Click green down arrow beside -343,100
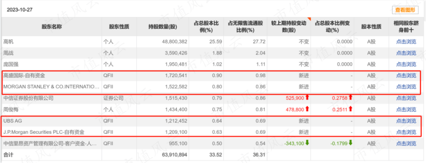 tap(307, 143)
